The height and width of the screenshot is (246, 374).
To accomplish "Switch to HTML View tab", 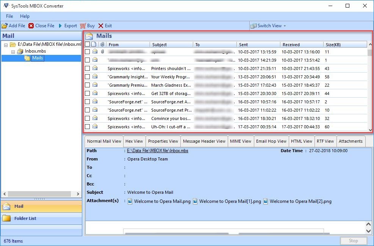I will [x=302, y=141].
